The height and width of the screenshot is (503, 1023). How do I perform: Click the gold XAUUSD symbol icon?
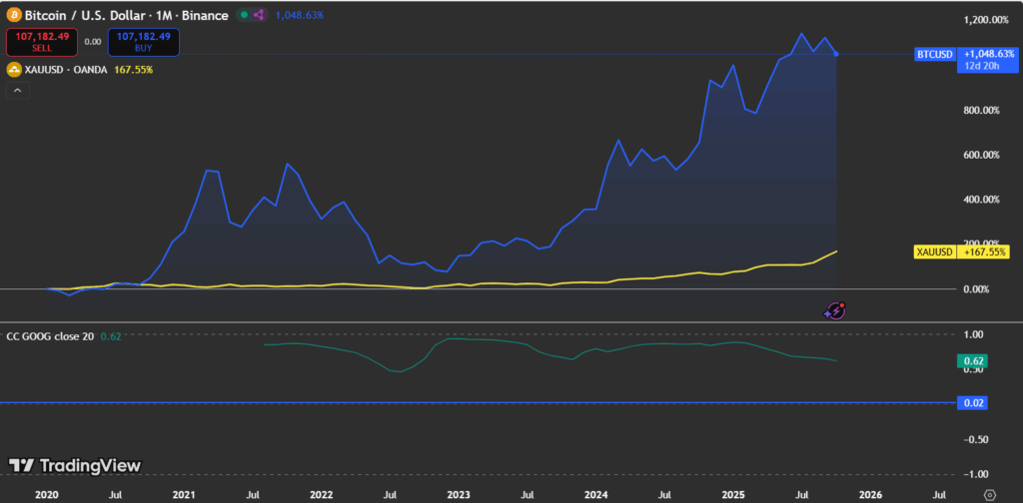tap(13, 70)
